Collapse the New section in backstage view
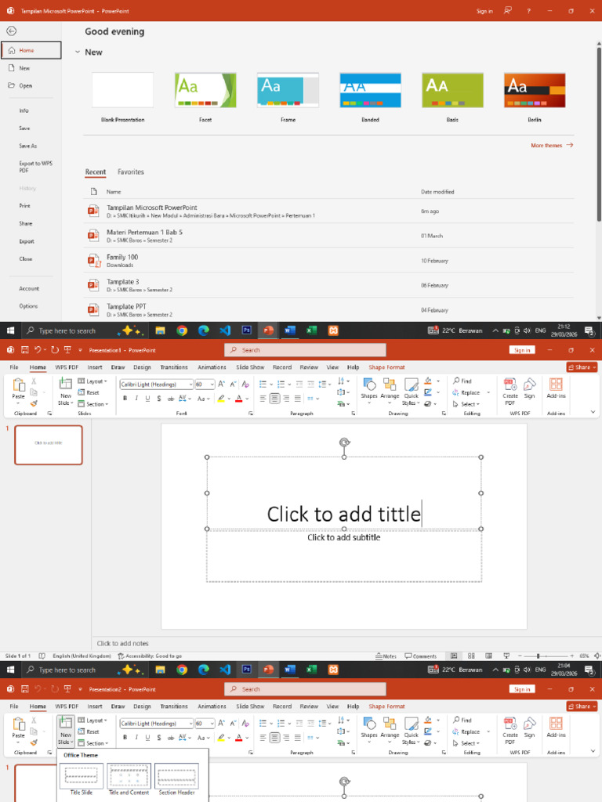Screen dimensions: 602x802 (x=78, y=52)
